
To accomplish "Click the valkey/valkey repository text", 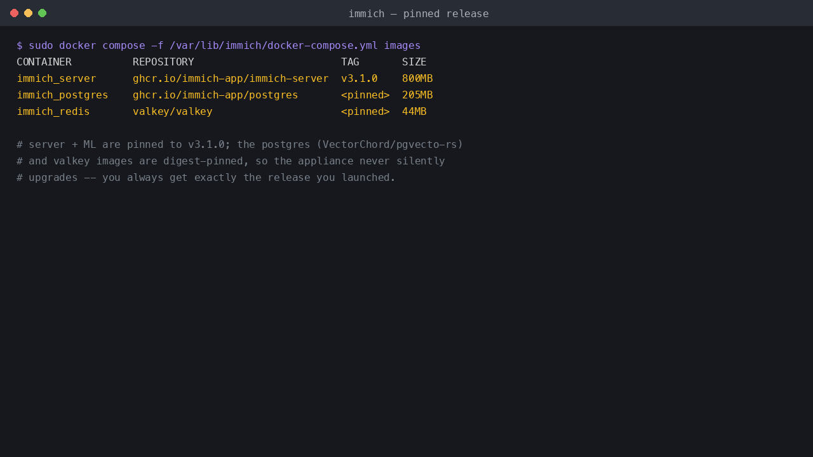I will pos(173,112).
